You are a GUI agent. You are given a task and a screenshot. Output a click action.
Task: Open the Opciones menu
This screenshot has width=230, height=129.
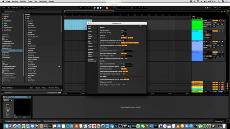point(43,1)
